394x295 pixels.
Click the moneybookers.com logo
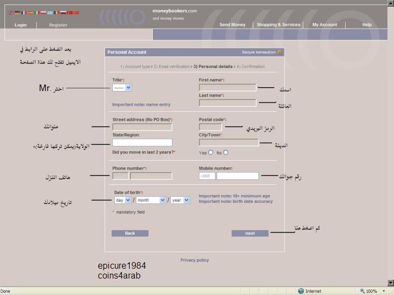point(174,11)
